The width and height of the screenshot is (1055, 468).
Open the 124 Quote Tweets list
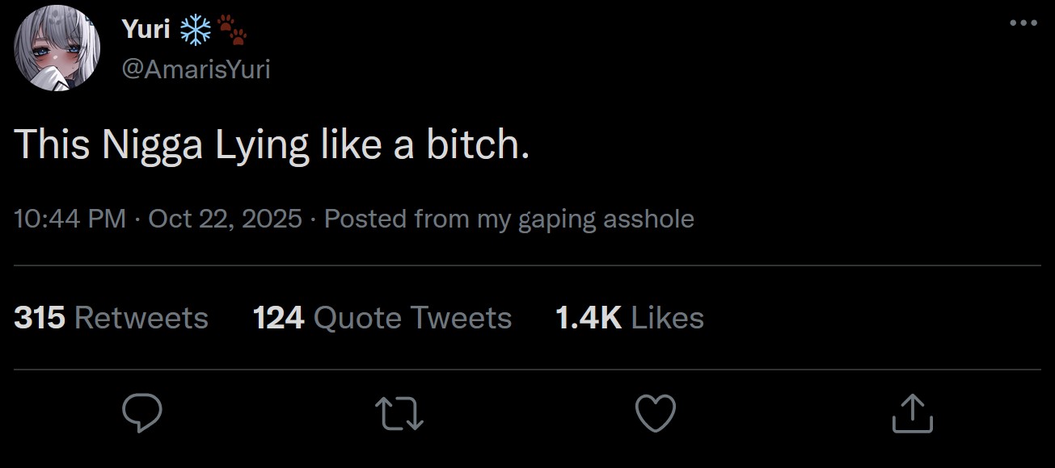[382, 318]
